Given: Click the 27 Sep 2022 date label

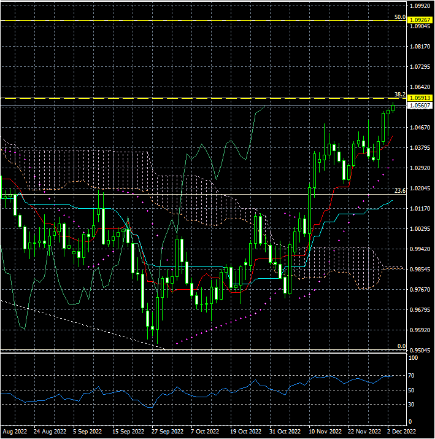Looking at the screenshot, I should [x=167, y=432].
